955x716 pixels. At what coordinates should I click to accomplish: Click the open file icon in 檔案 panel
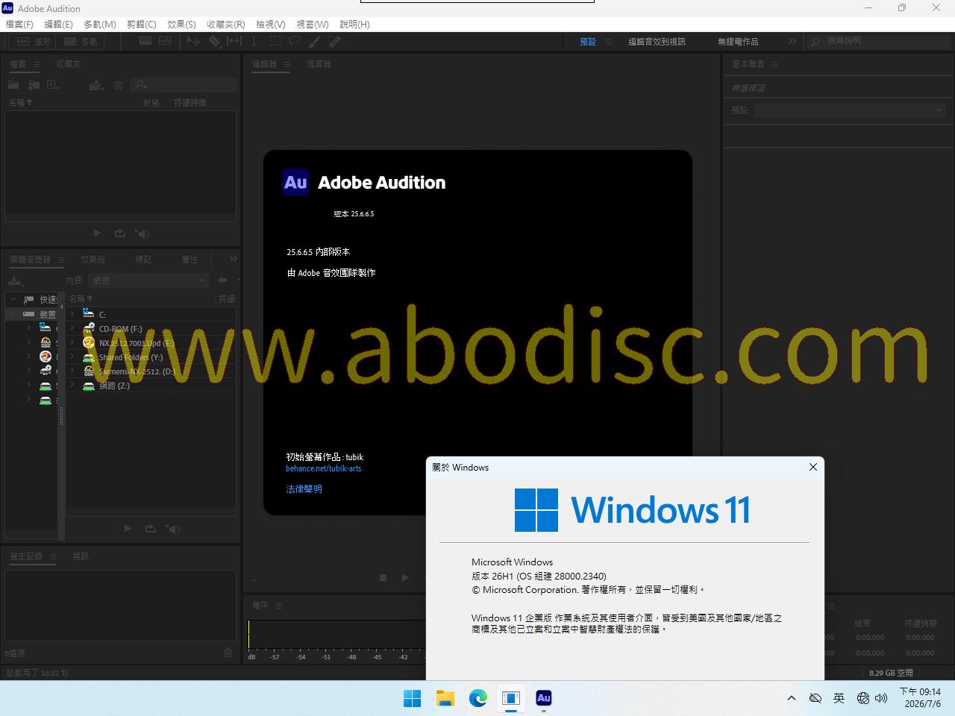click(13, 85)
